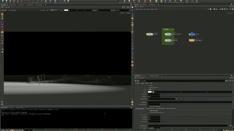The height and width of the screenshot is (131, 234).
Task: Select the Point Light shelf tool
Action: point(125,1)
